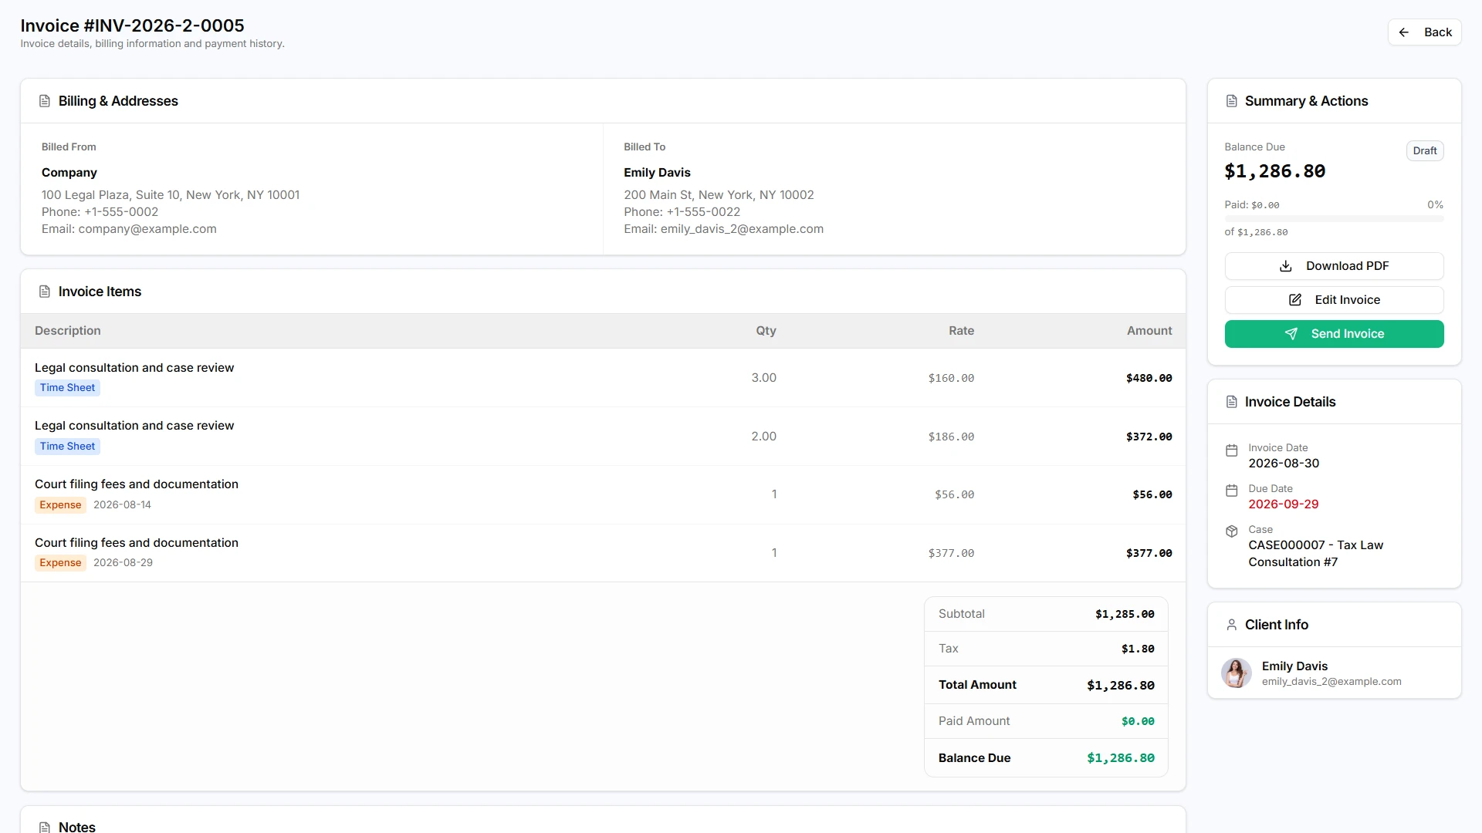
Task: Click the Time Sheet tag on $372.00 row
Action: (x=67, y=447)
